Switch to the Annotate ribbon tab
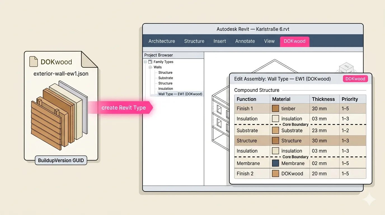This screenshot has height=215, width=385. click(x=245, y=41)
